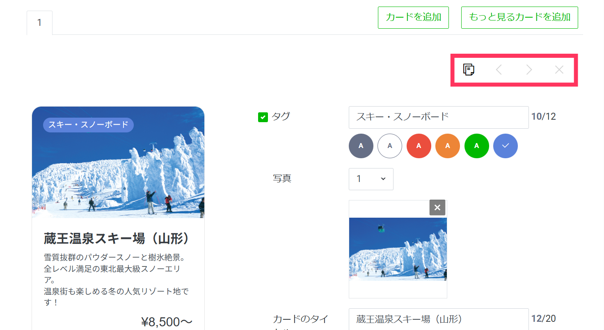Click the スキー・スノーボード tag on preview card
This screenshot has width=604, height=330.
(88, 125)
